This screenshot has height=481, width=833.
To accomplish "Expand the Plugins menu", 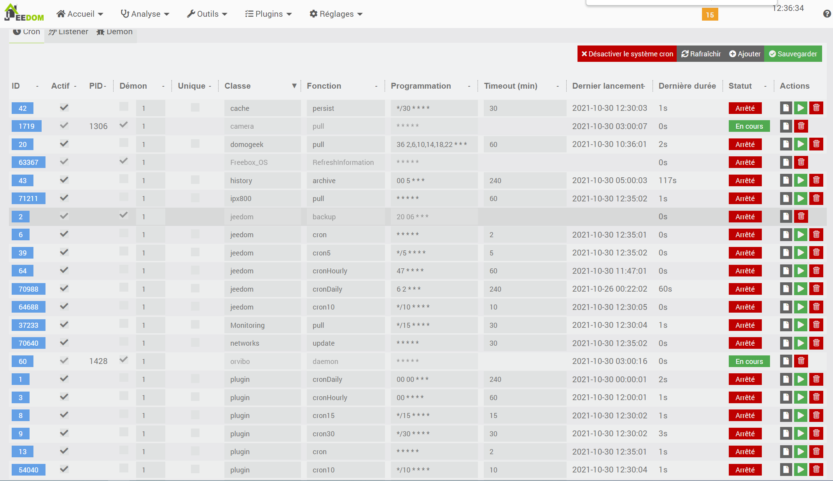I will coord(268,14).
